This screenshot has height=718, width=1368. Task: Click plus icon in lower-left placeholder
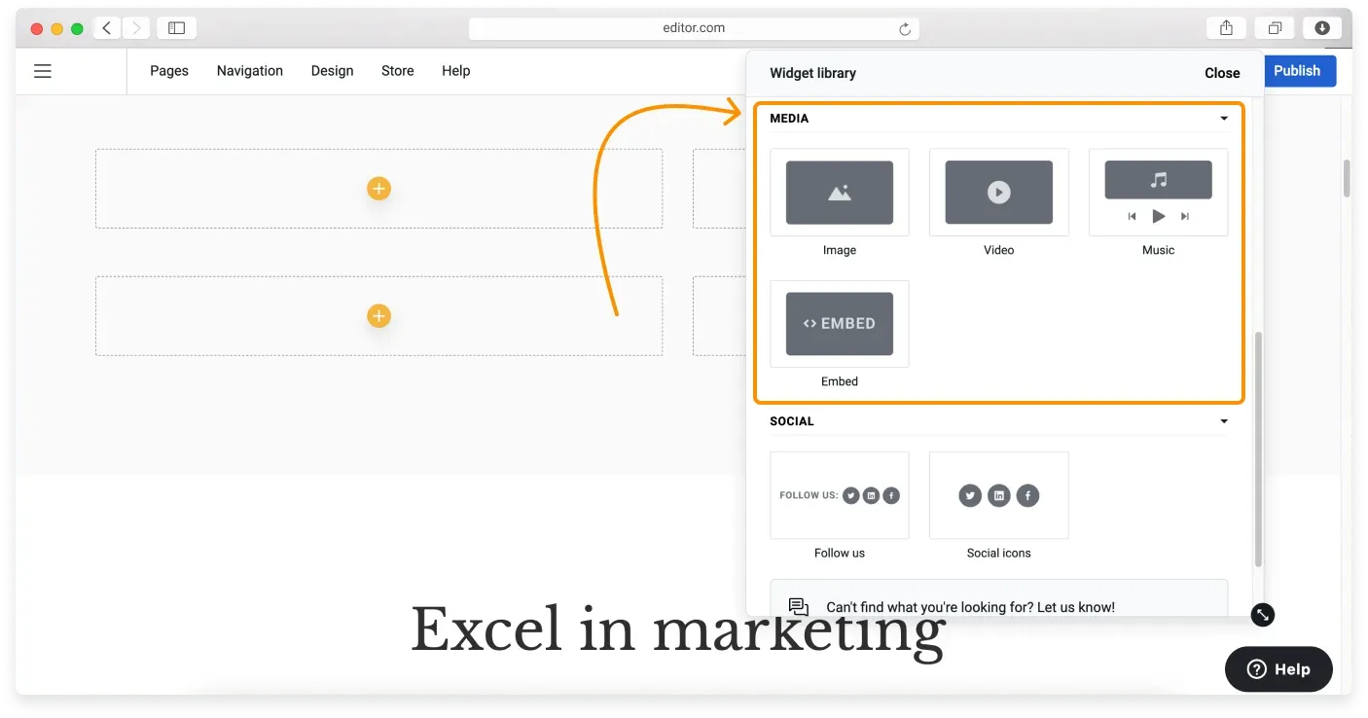pyautogui.click(x=378, y=316)
